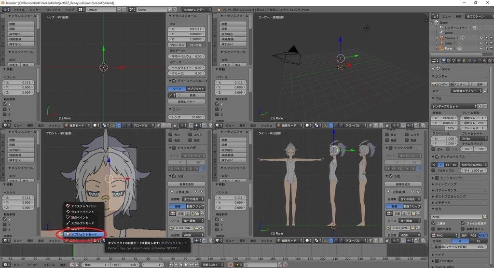This screenshot has height=268, width=494.
Task: Open output path folder browser icon
Action: [484, 217]
